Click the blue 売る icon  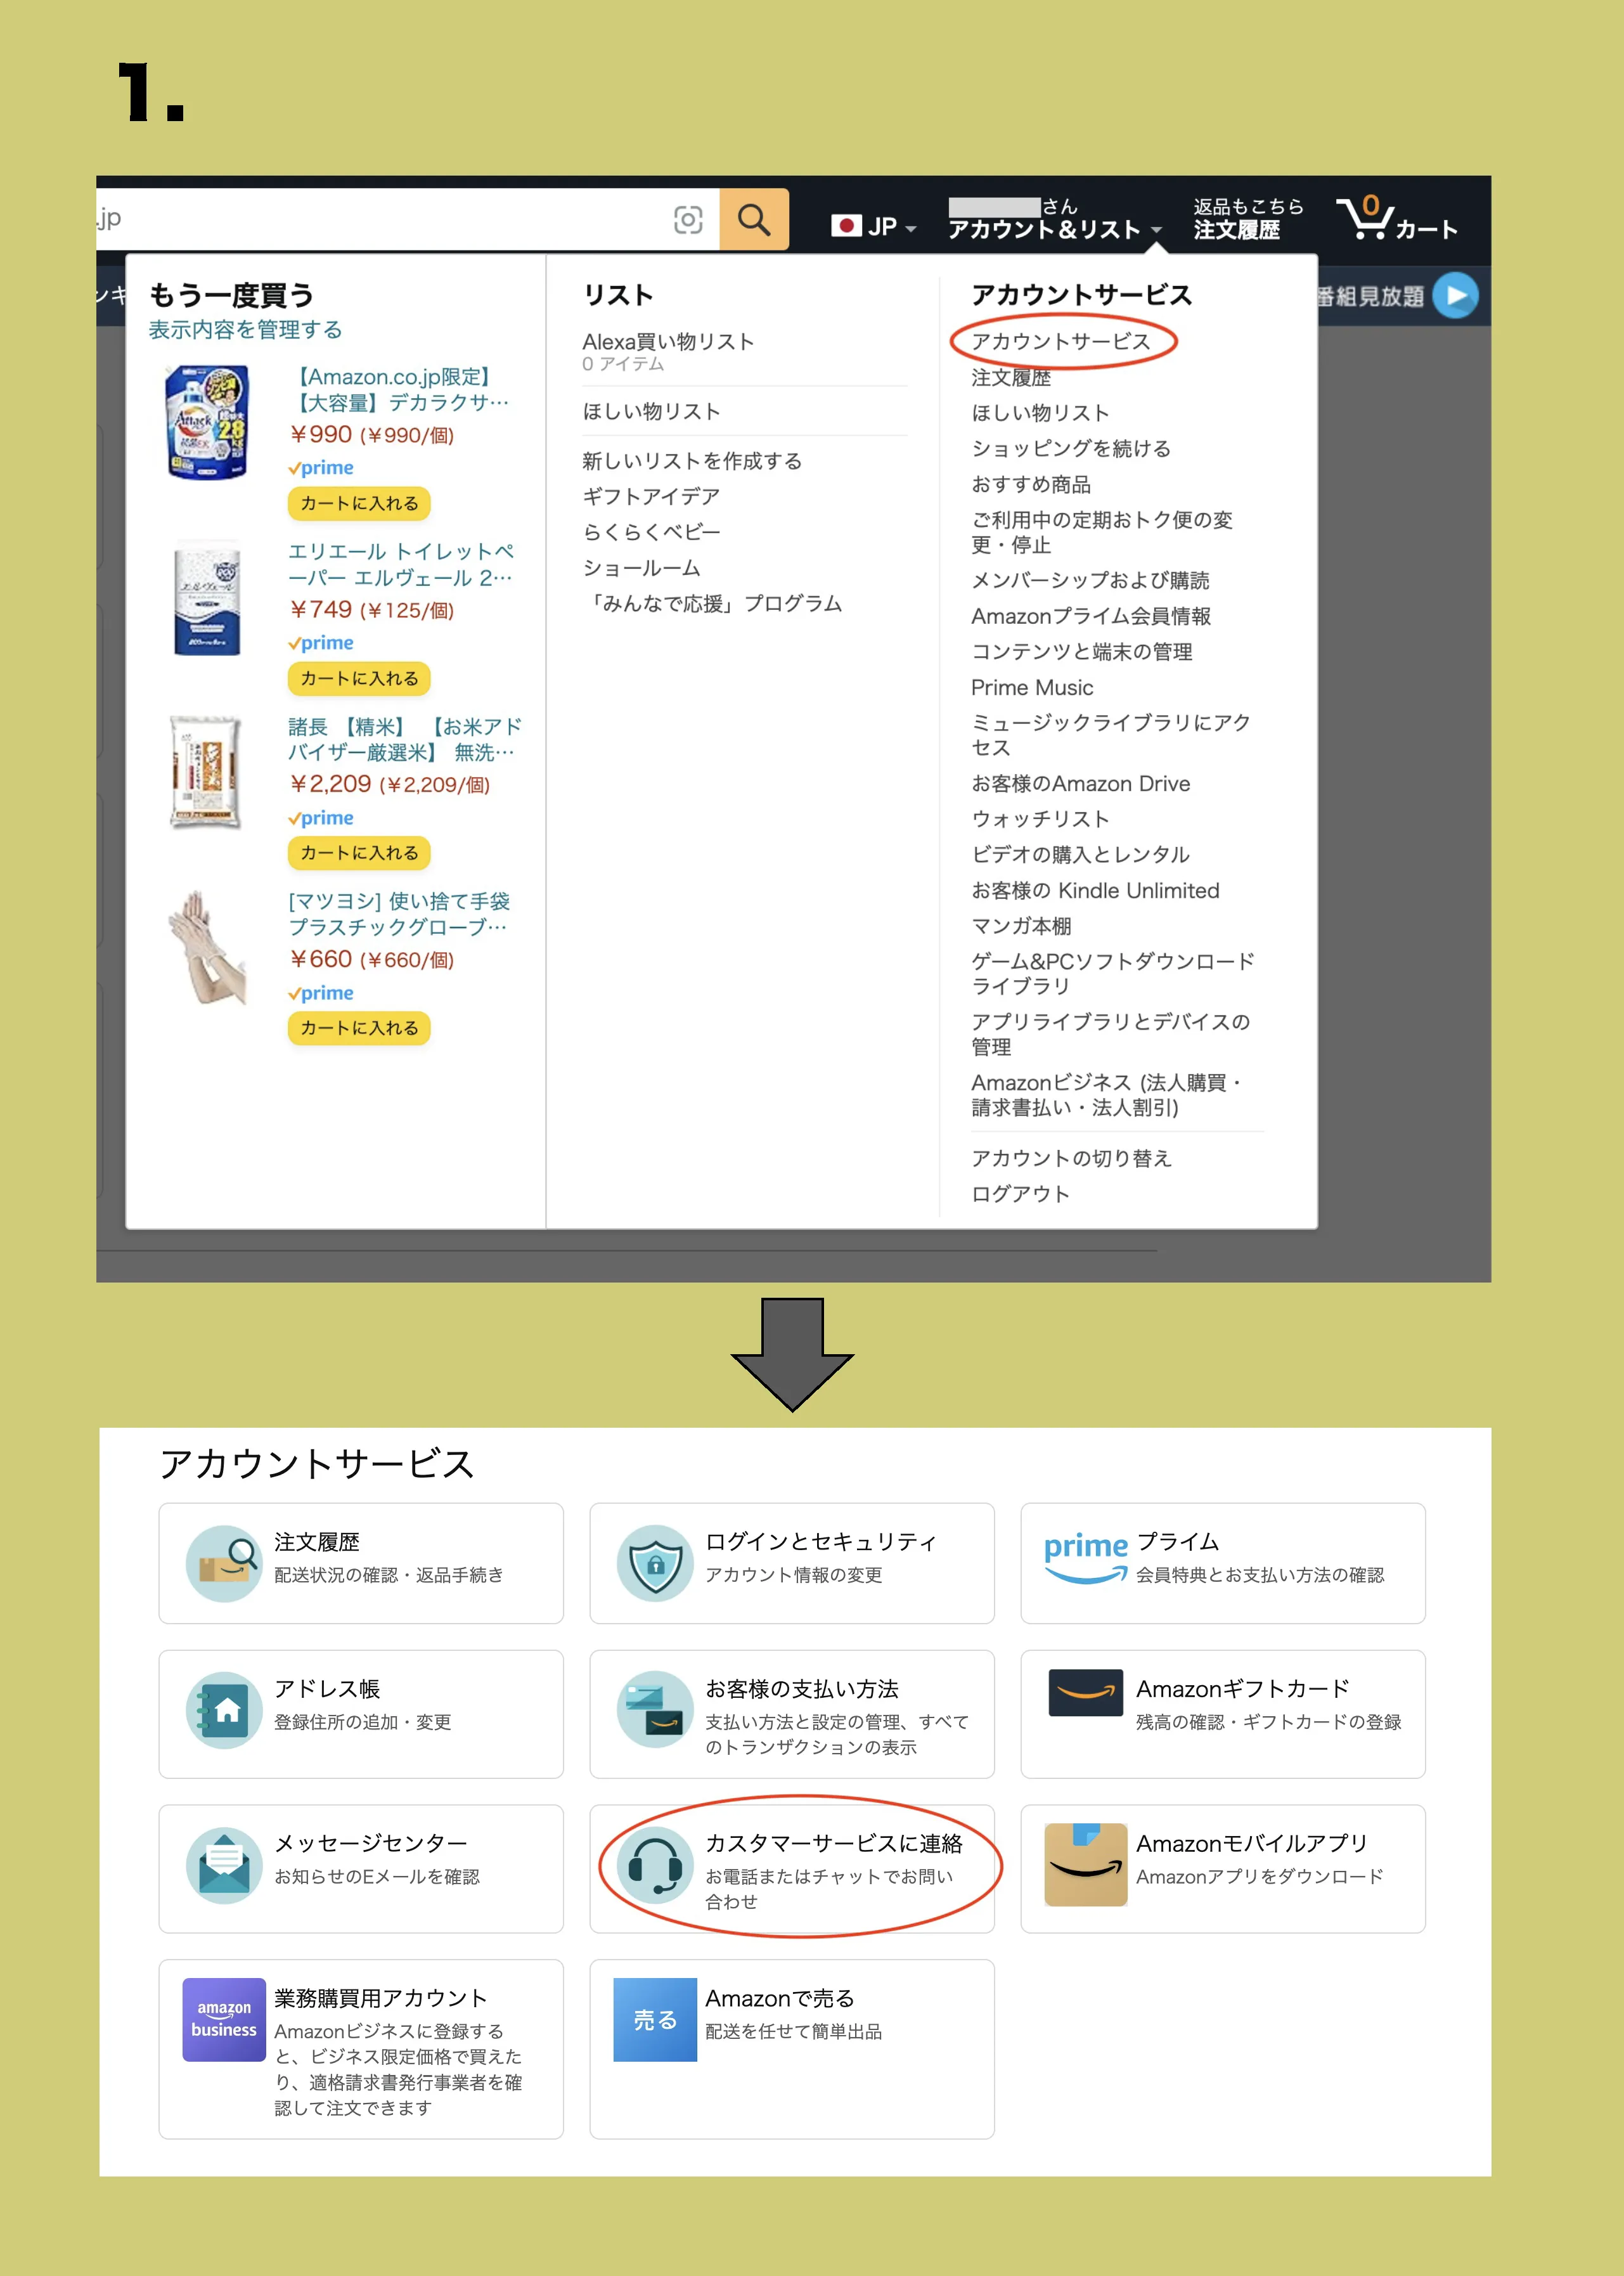pyautogui.click(x=655, y=2020)
